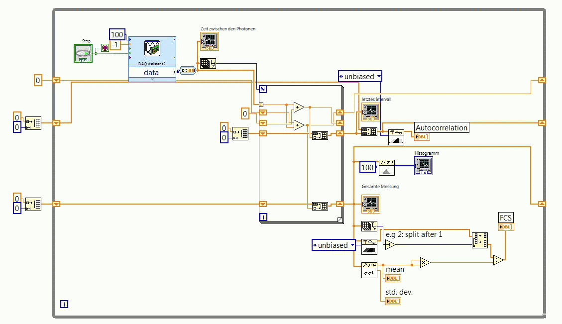562x324 pixels.
Task: Select top right shift register of While Loop
Action: click(x=542, y=80)
